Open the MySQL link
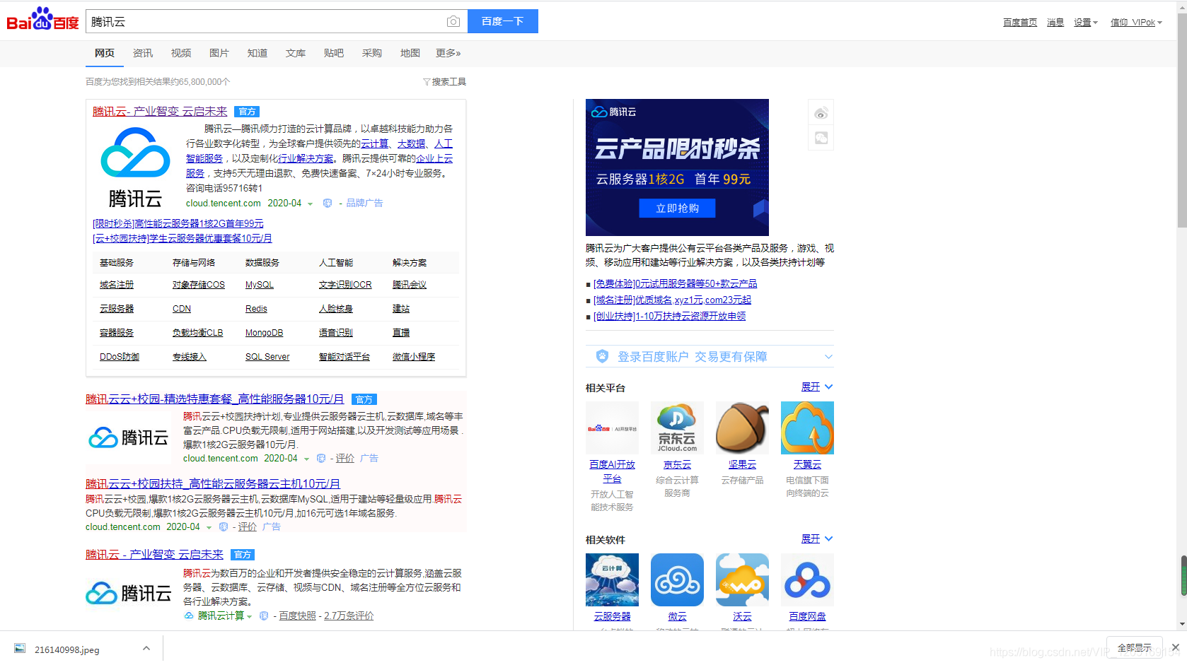This screenshot has height=665, width=1187. point(260,285)
